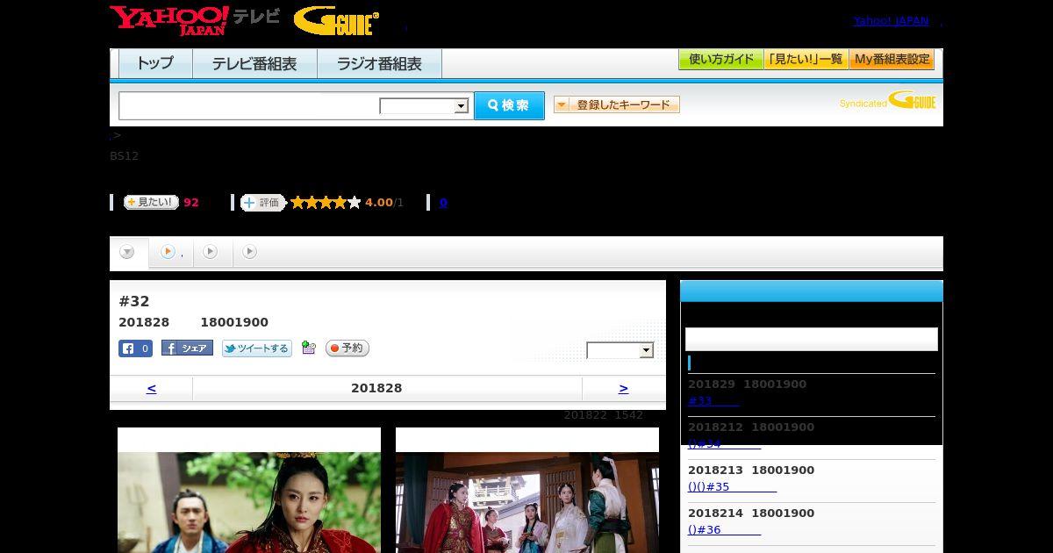Click the 評価 plus button
1053x553 pixels.
coord(263,203)
